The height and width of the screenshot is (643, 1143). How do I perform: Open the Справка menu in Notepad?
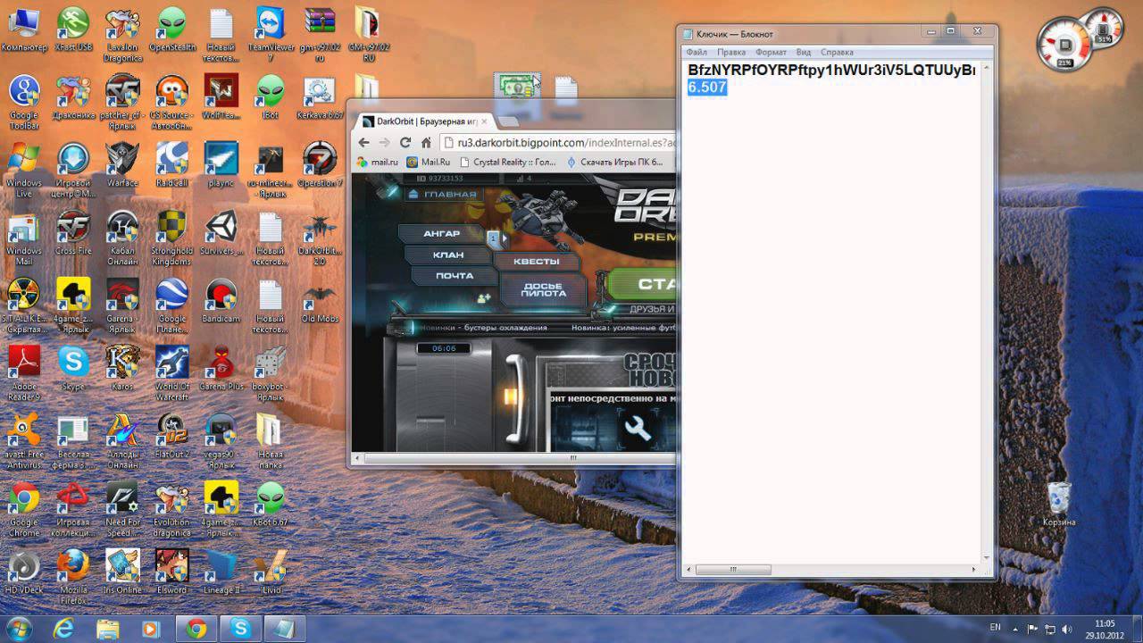(837, 53)
